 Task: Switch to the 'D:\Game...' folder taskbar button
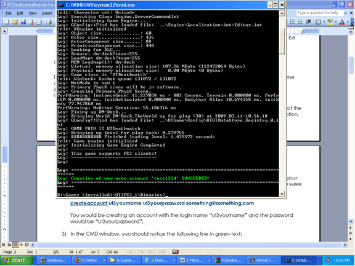[x=124, y=260]
